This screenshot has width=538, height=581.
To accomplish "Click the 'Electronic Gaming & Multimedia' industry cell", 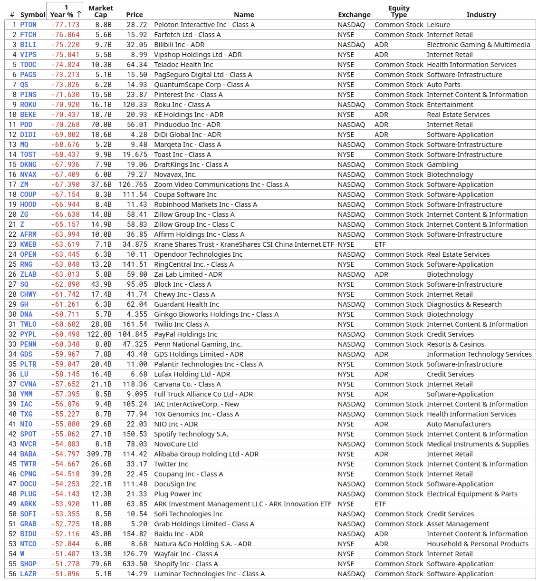I will point(478,45).
